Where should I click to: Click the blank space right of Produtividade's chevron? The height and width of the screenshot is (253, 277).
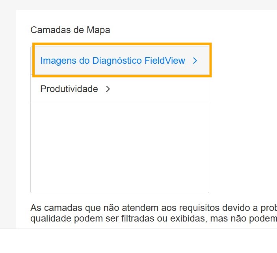point(158,89)
